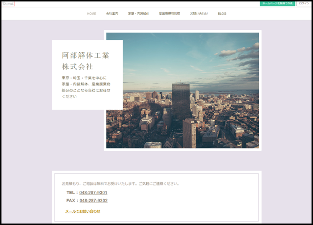Visit the BLOG page
Image resolution: width=313 pixels, height=225 pixels.
(222, 14)
